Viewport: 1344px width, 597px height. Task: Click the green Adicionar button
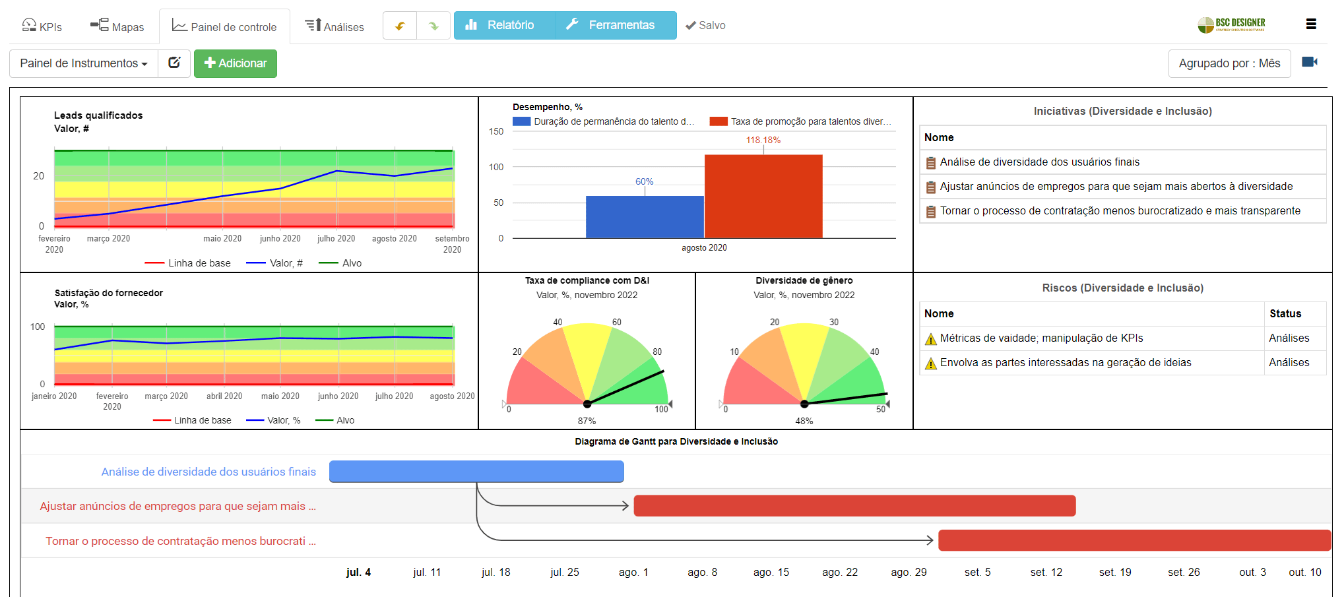pyautogui.click(x=236, y=63)
